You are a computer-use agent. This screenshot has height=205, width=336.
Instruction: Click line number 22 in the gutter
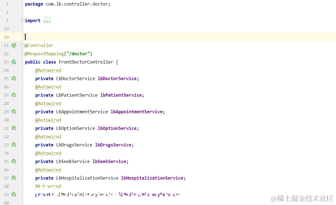(x=6, y=54)
